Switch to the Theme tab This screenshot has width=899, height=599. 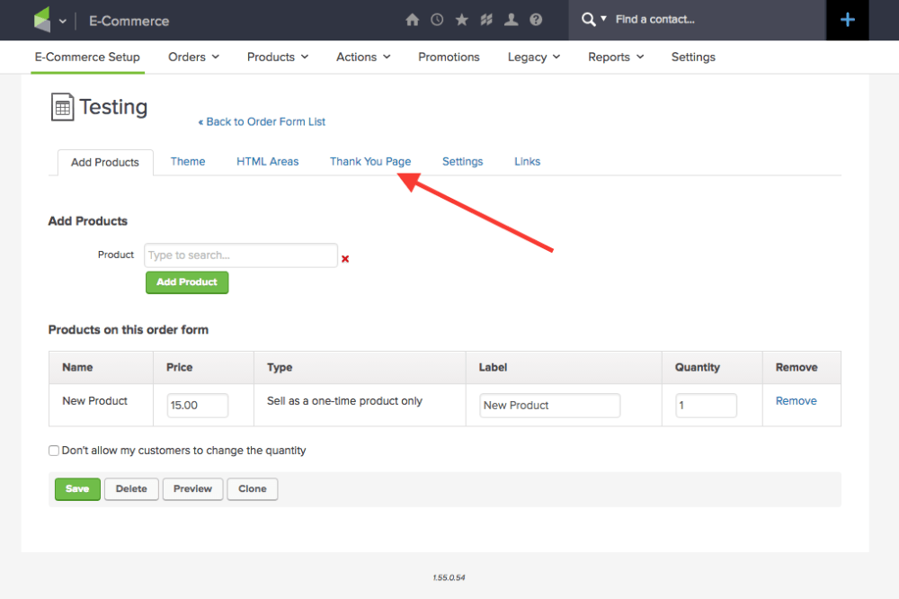pyautogui.click(x=188, y=161)
